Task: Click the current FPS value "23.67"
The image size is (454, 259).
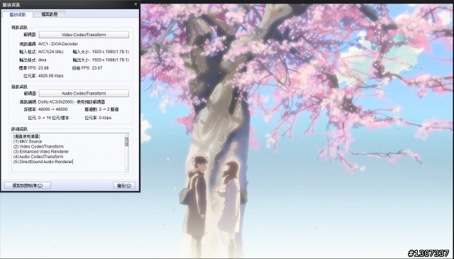Action: (96, 68)
